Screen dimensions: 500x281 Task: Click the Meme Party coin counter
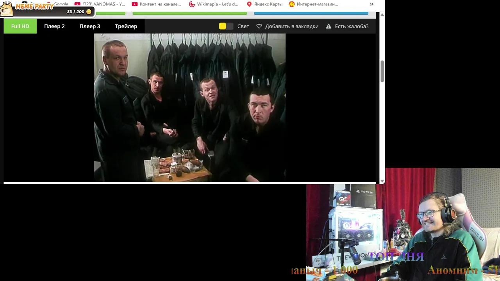tap(79, 12)
